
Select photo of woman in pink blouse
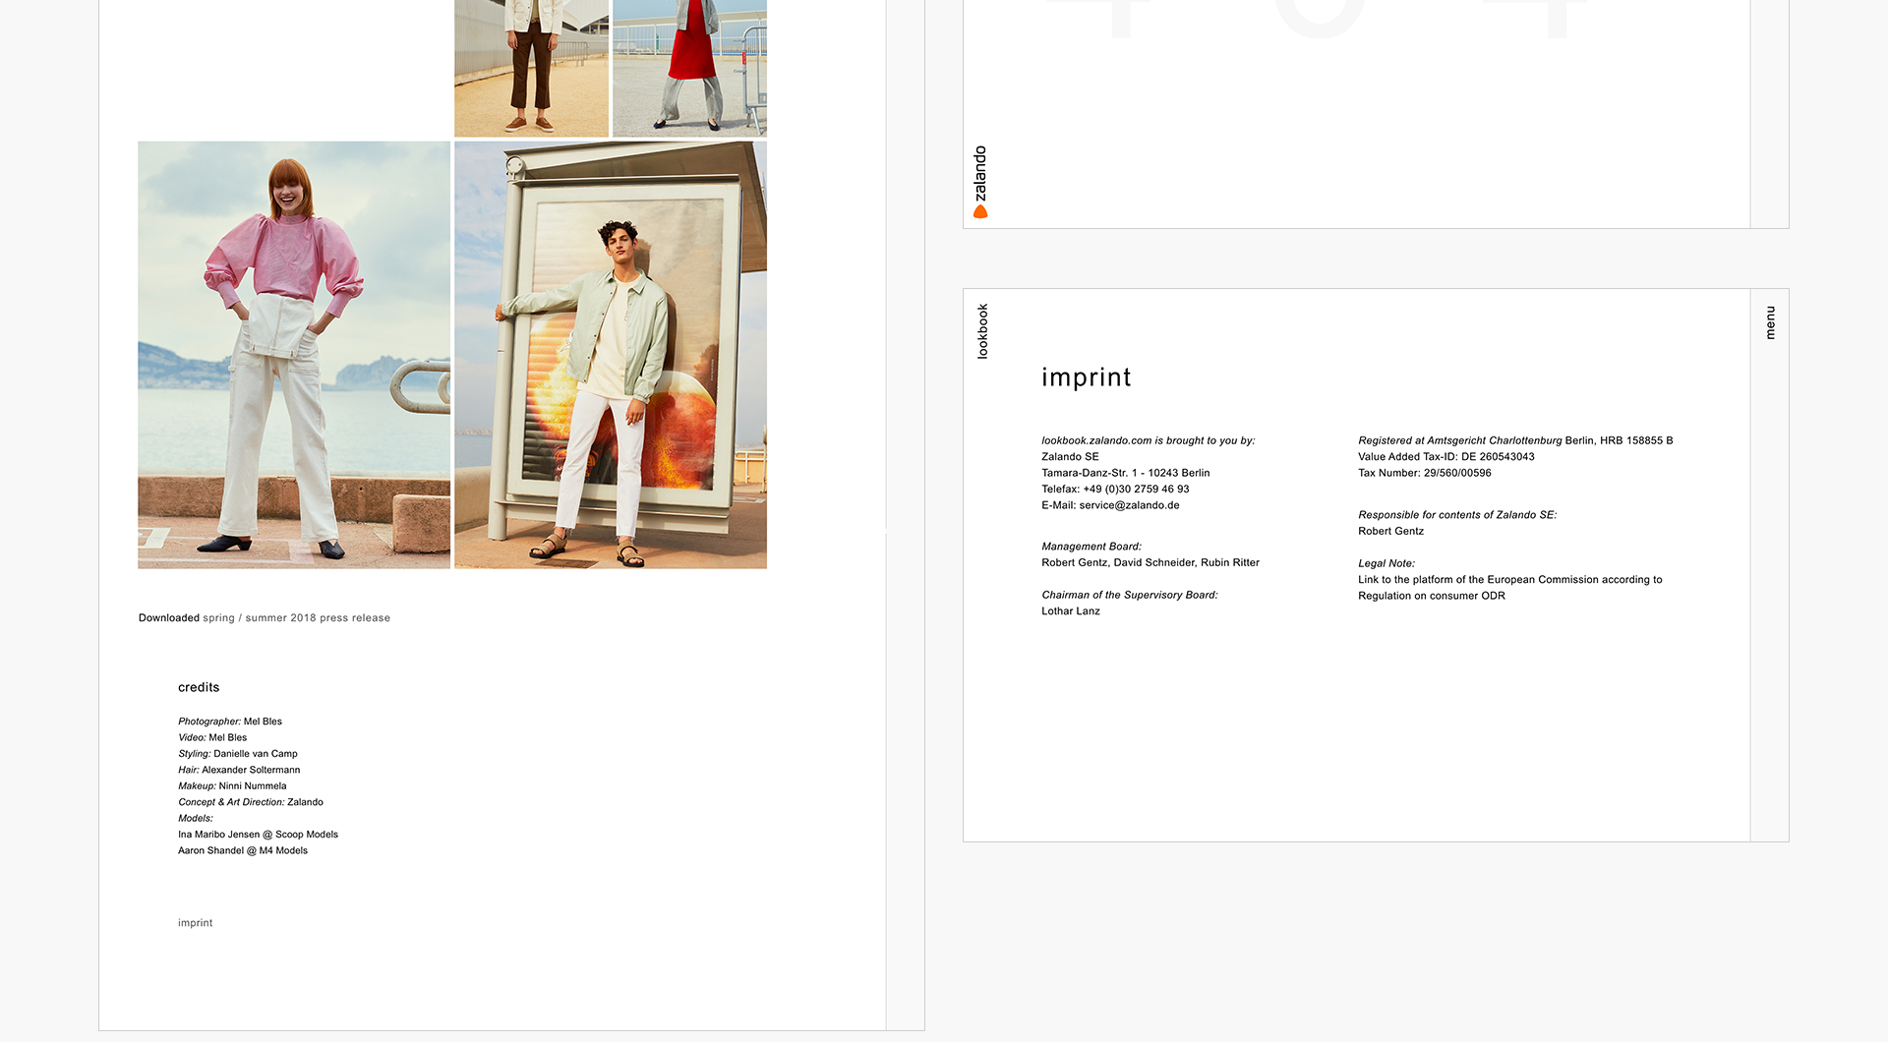click(x=294, y=355)
